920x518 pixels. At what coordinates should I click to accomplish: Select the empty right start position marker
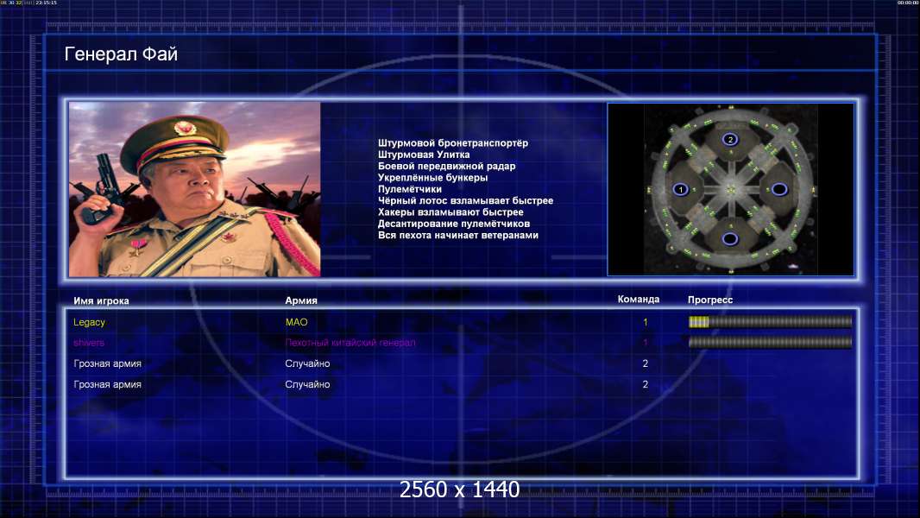click(779, 189)
